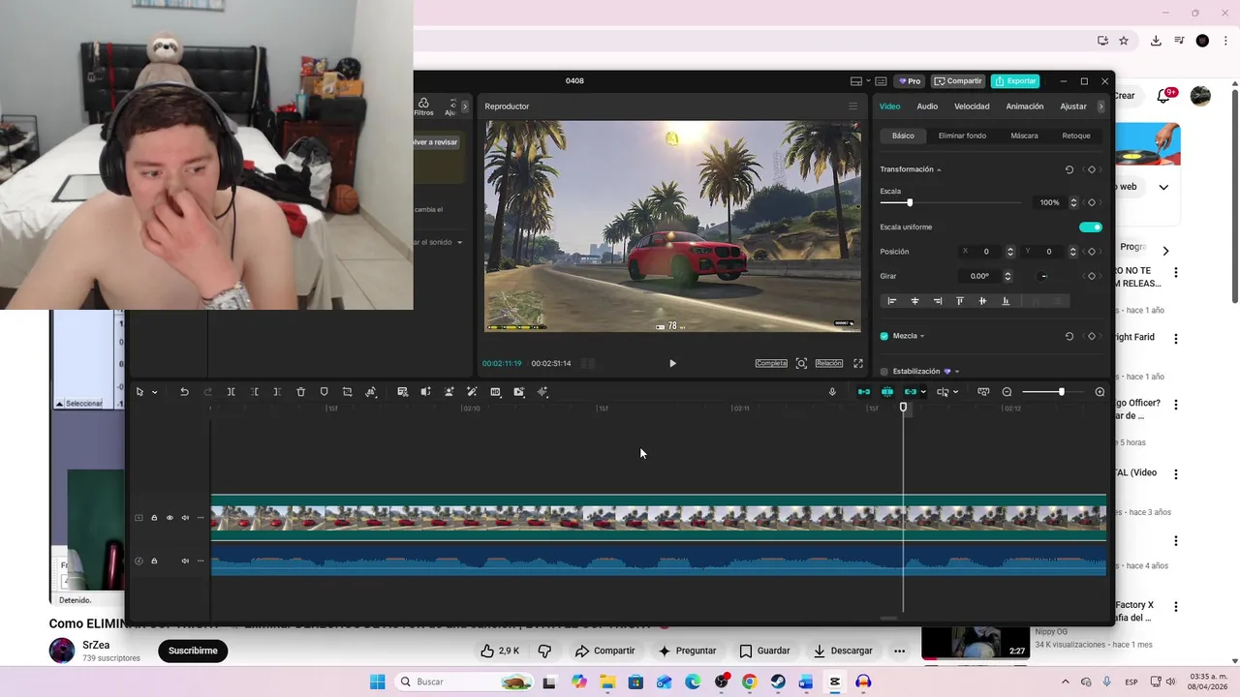Click the Compartir button in CapCut
Screen dimensions: 1240x697
pyautogui.click(x=958, y=81)
